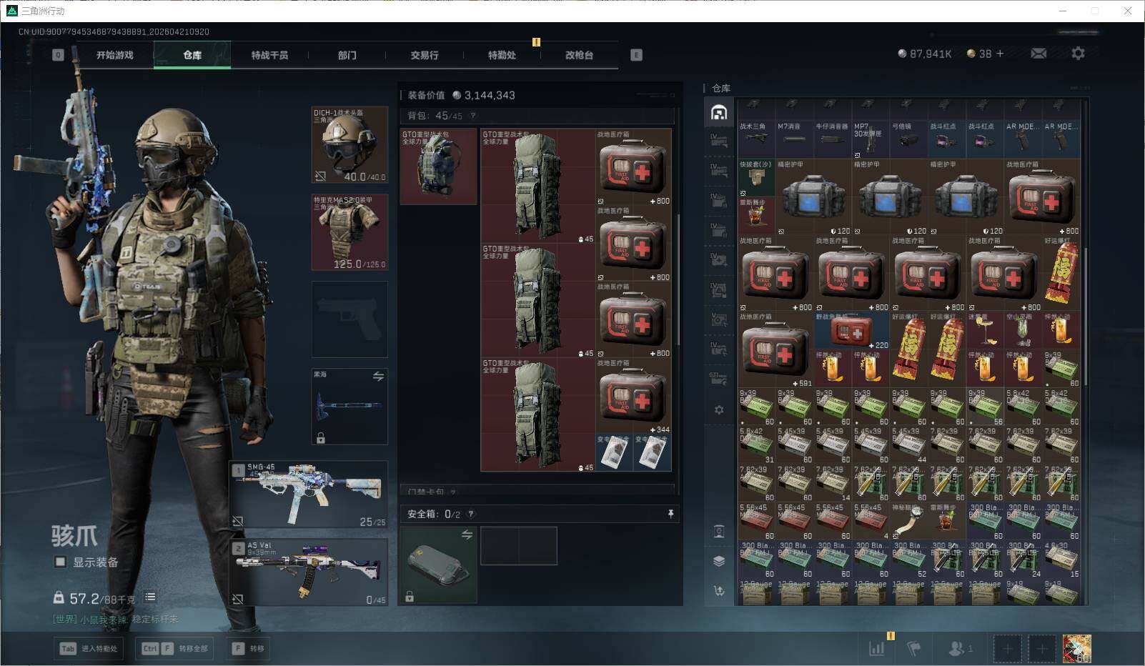Screen dimensions: 1145x666
Task: Select the 战术三角 item in warehouse
Action: [x=756, y=139]
